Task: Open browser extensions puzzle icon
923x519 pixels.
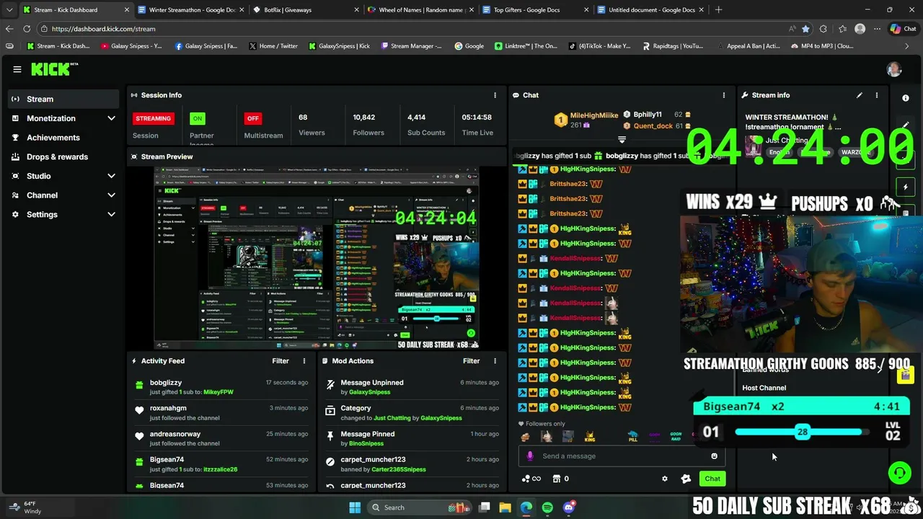Action: coord(823,29)
